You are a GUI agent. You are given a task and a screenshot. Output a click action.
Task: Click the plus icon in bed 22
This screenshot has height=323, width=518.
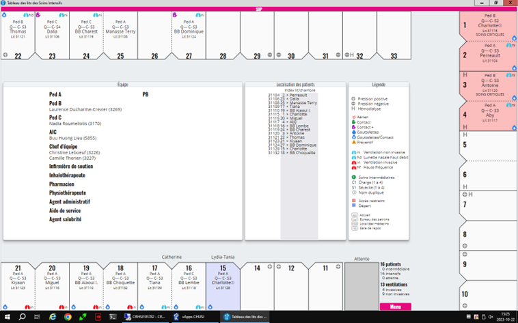(x=5, y=55)
